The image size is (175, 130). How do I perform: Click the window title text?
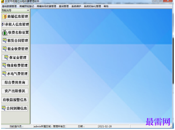[22, 1]
